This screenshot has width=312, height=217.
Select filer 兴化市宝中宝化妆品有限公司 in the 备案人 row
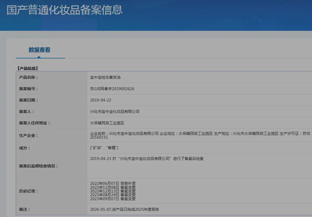pyautogui.click(x=115, y=111)
